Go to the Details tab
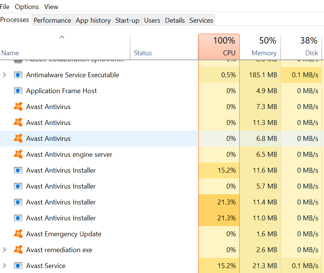 (175, 20)
